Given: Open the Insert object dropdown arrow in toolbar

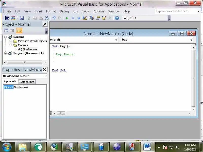Looking at the screenshot, I should (17, 18).
